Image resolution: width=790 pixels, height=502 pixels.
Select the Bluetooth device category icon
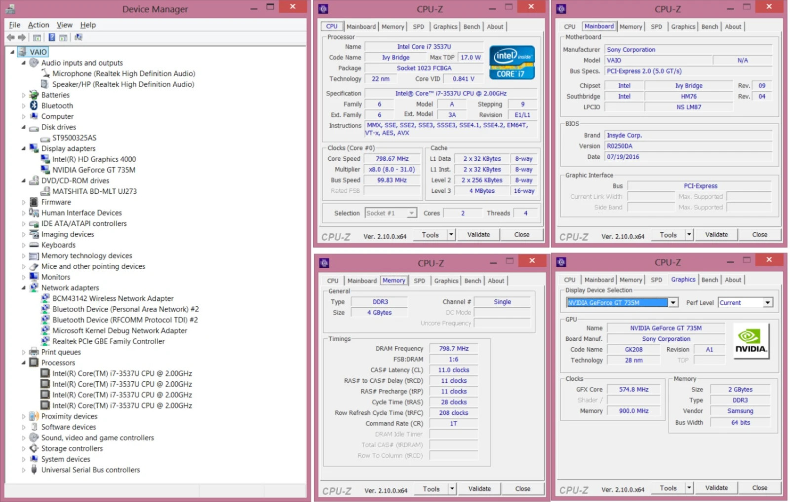pyautogui.click(x=34, y=106)
